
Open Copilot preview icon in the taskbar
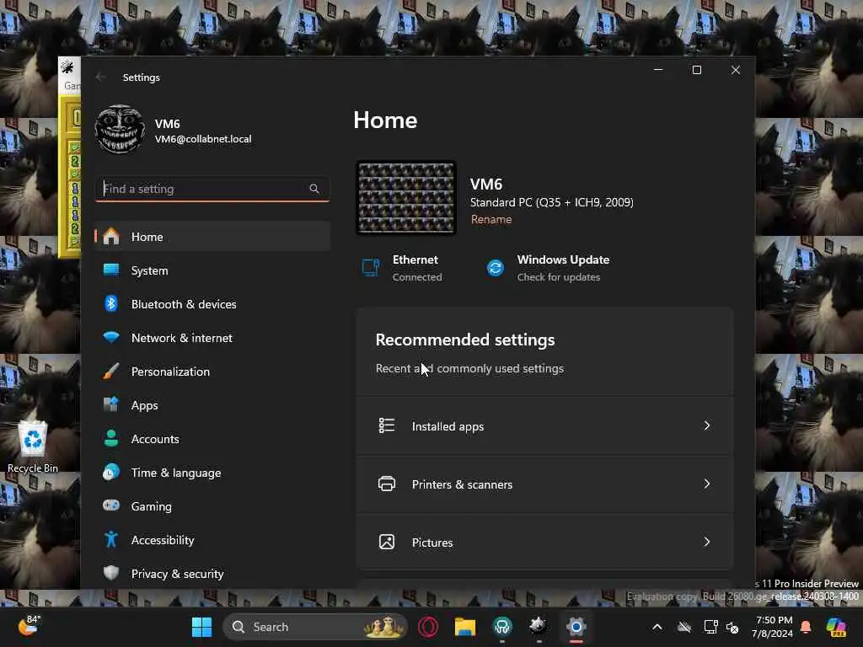click(836, 627)
